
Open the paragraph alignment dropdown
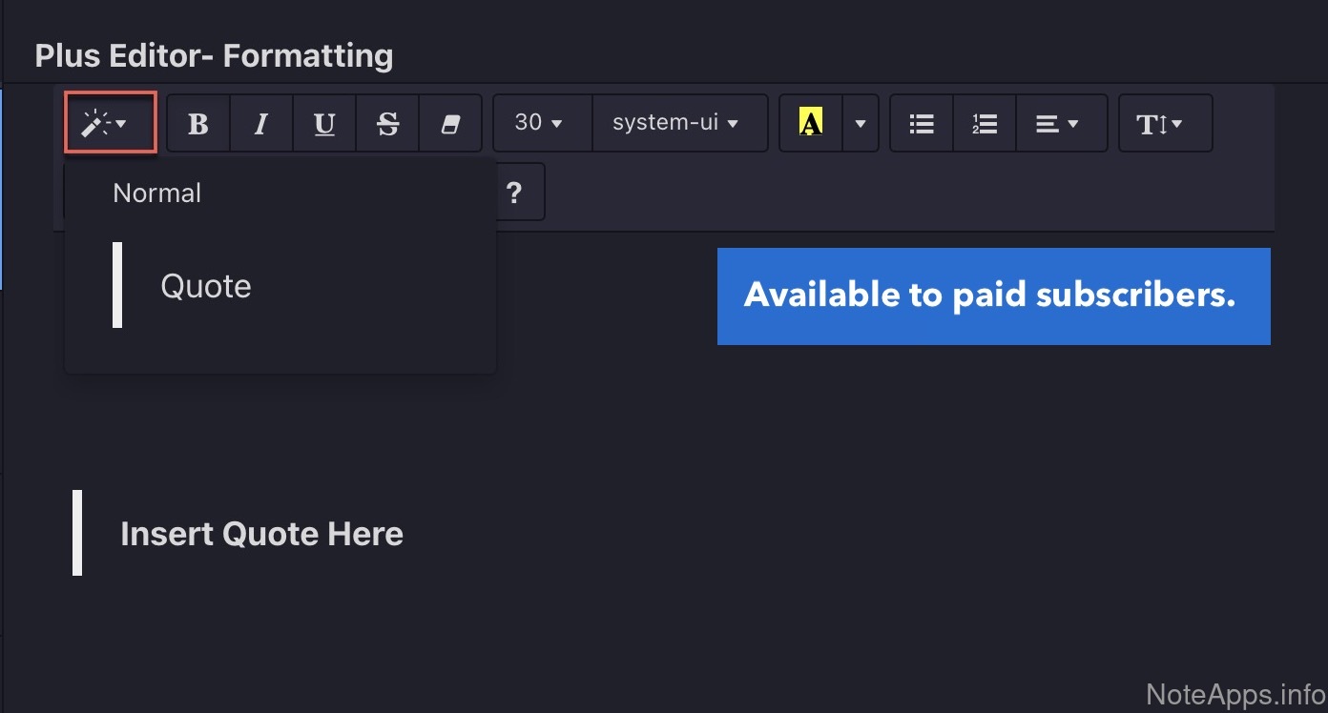tap(1058, 124)
